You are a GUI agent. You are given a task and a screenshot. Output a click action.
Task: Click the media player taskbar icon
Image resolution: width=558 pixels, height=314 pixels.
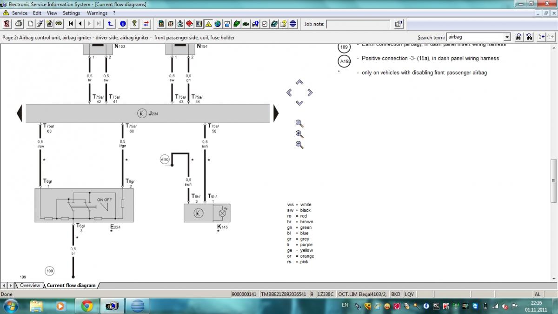point(60,306)
